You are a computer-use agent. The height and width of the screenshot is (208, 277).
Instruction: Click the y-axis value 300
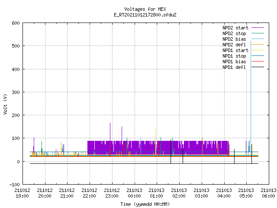point(16,92)
